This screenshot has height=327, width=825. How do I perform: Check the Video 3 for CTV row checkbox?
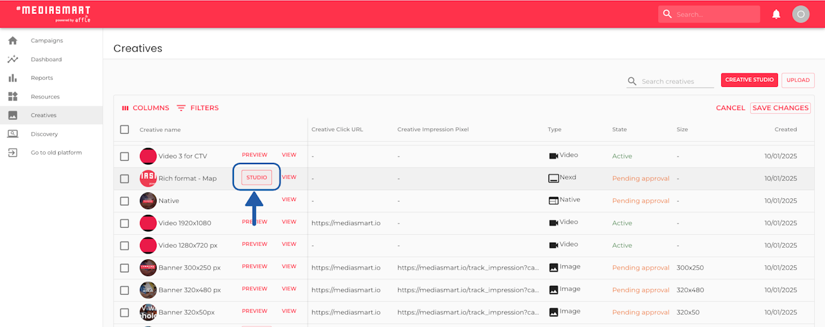point(124,156)
